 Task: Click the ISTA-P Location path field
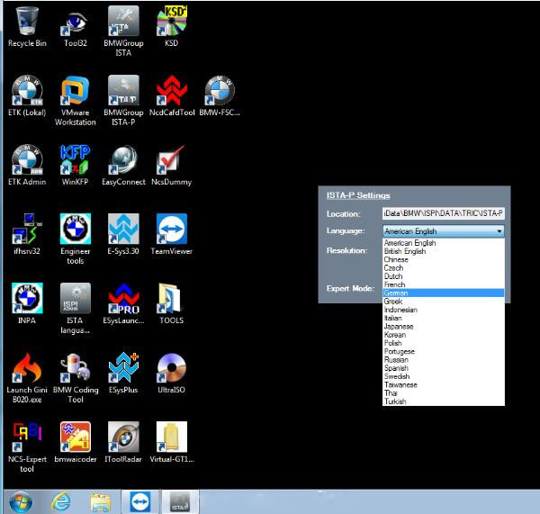click(x=443, y=213)
